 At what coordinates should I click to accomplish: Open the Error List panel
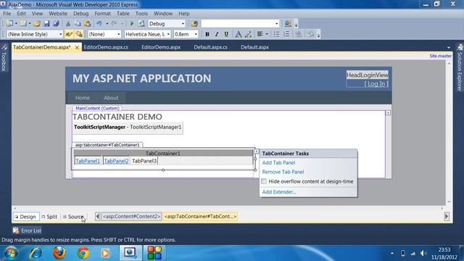[27, 231]
